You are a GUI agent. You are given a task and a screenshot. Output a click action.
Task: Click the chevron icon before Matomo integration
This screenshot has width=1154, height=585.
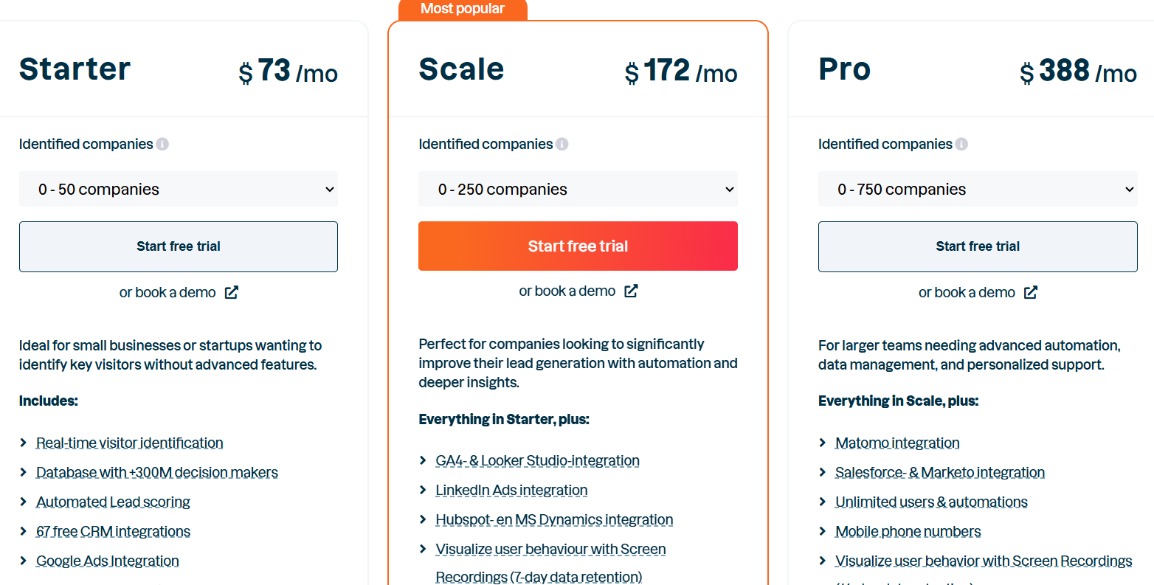tap(823, 443)
